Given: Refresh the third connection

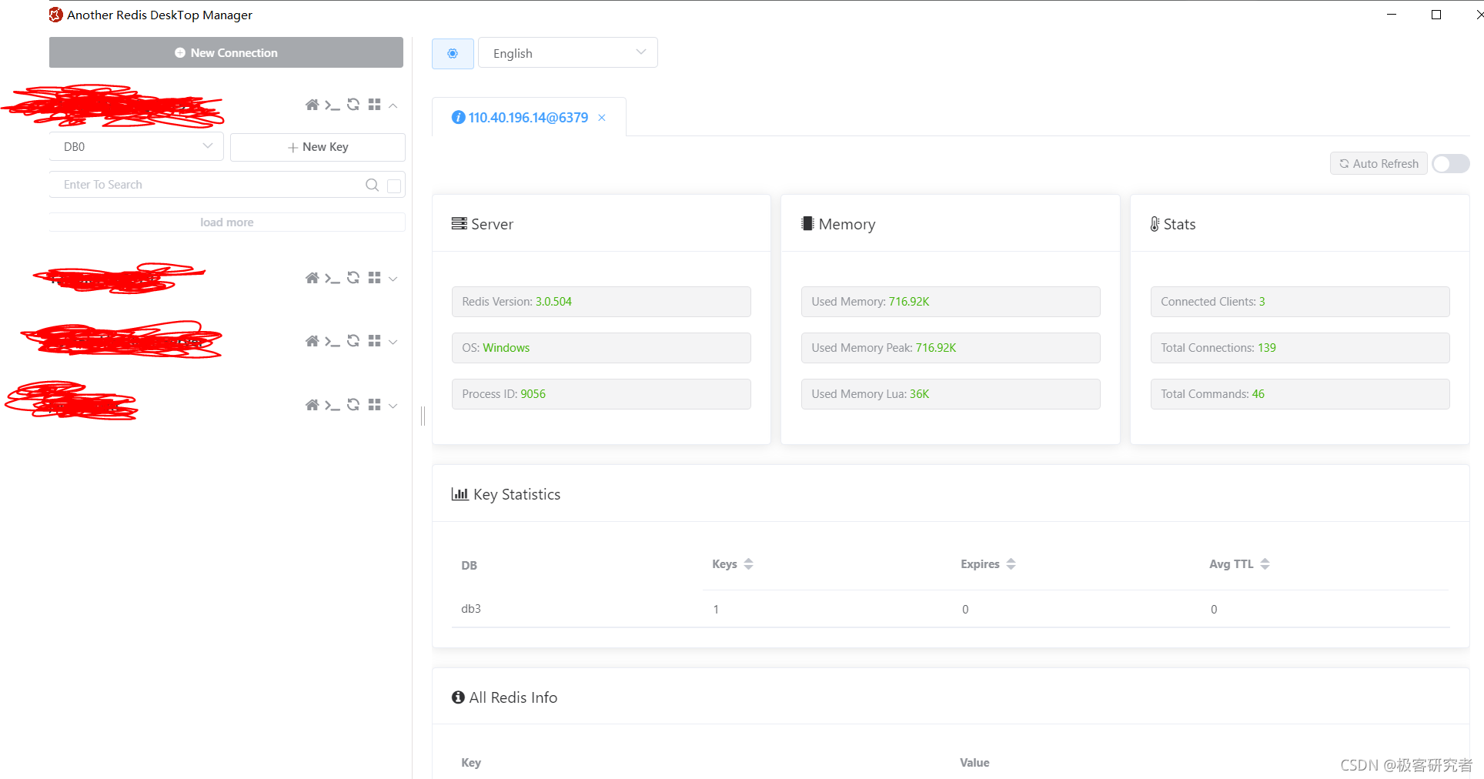Looking at the screenshot, I should pyautogui.click(x=353, y=341).
